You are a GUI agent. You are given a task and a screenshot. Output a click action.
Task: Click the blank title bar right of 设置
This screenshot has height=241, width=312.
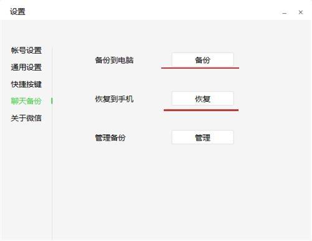[153, 11]
